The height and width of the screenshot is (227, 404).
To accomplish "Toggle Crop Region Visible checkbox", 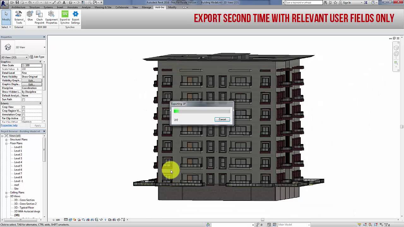I will pos(23,111).
